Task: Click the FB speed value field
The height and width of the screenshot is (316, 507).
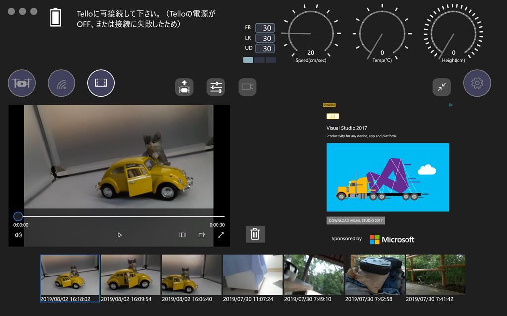Action: [265, 28]
